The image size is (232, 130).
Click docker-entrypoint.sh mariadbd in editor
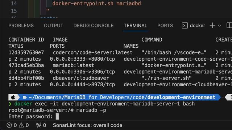coord(97,4)
